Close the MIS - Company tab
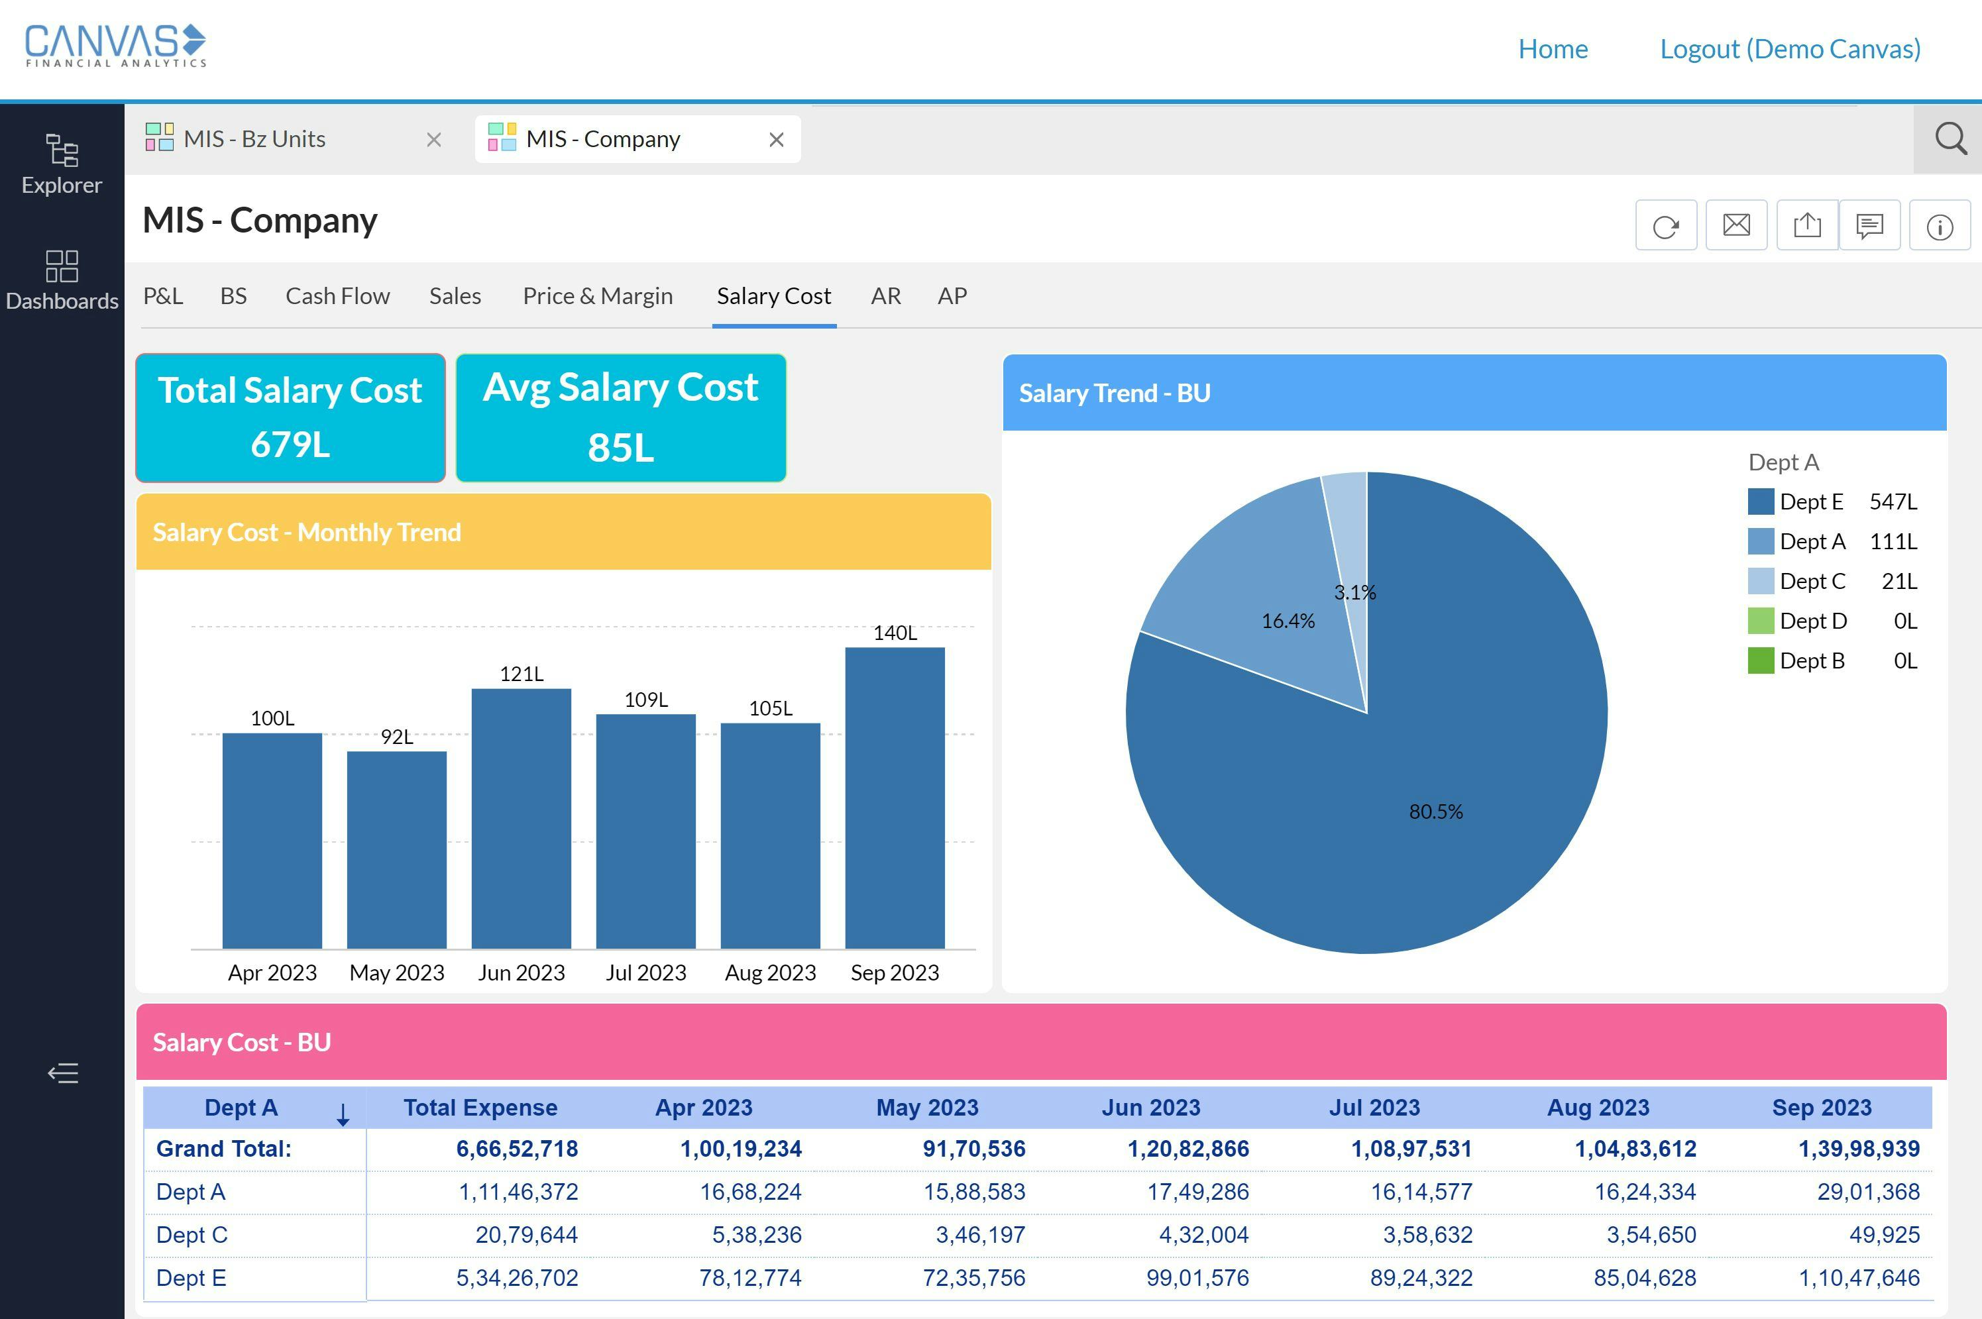 pyautogui.click(x=776, y=140)
